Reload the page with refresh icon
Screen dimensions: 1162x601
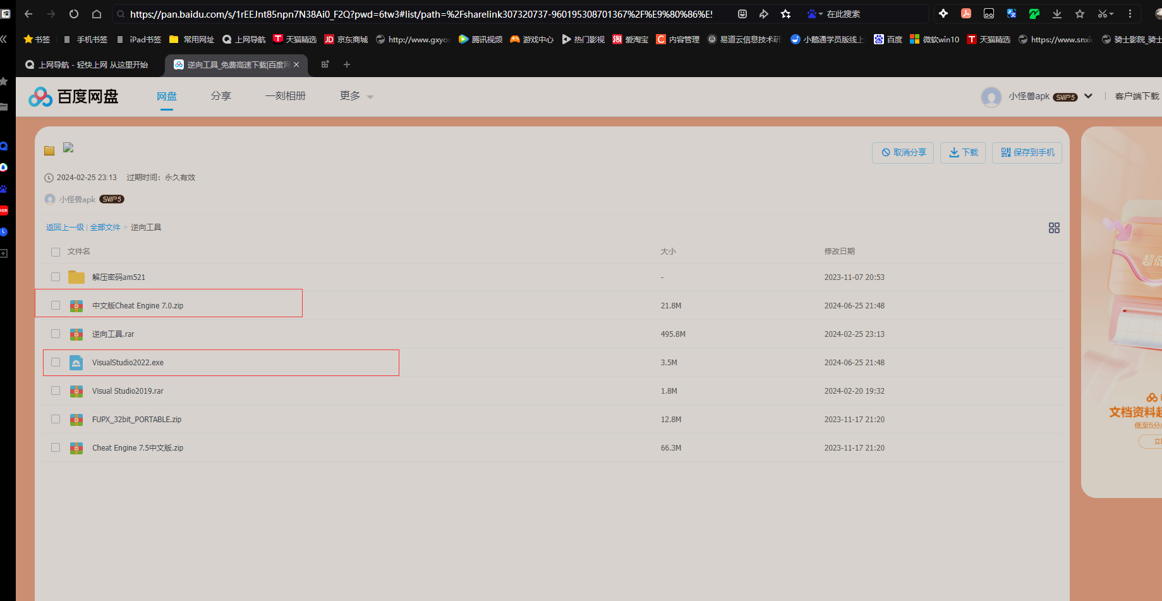click(x=74, y=14)
